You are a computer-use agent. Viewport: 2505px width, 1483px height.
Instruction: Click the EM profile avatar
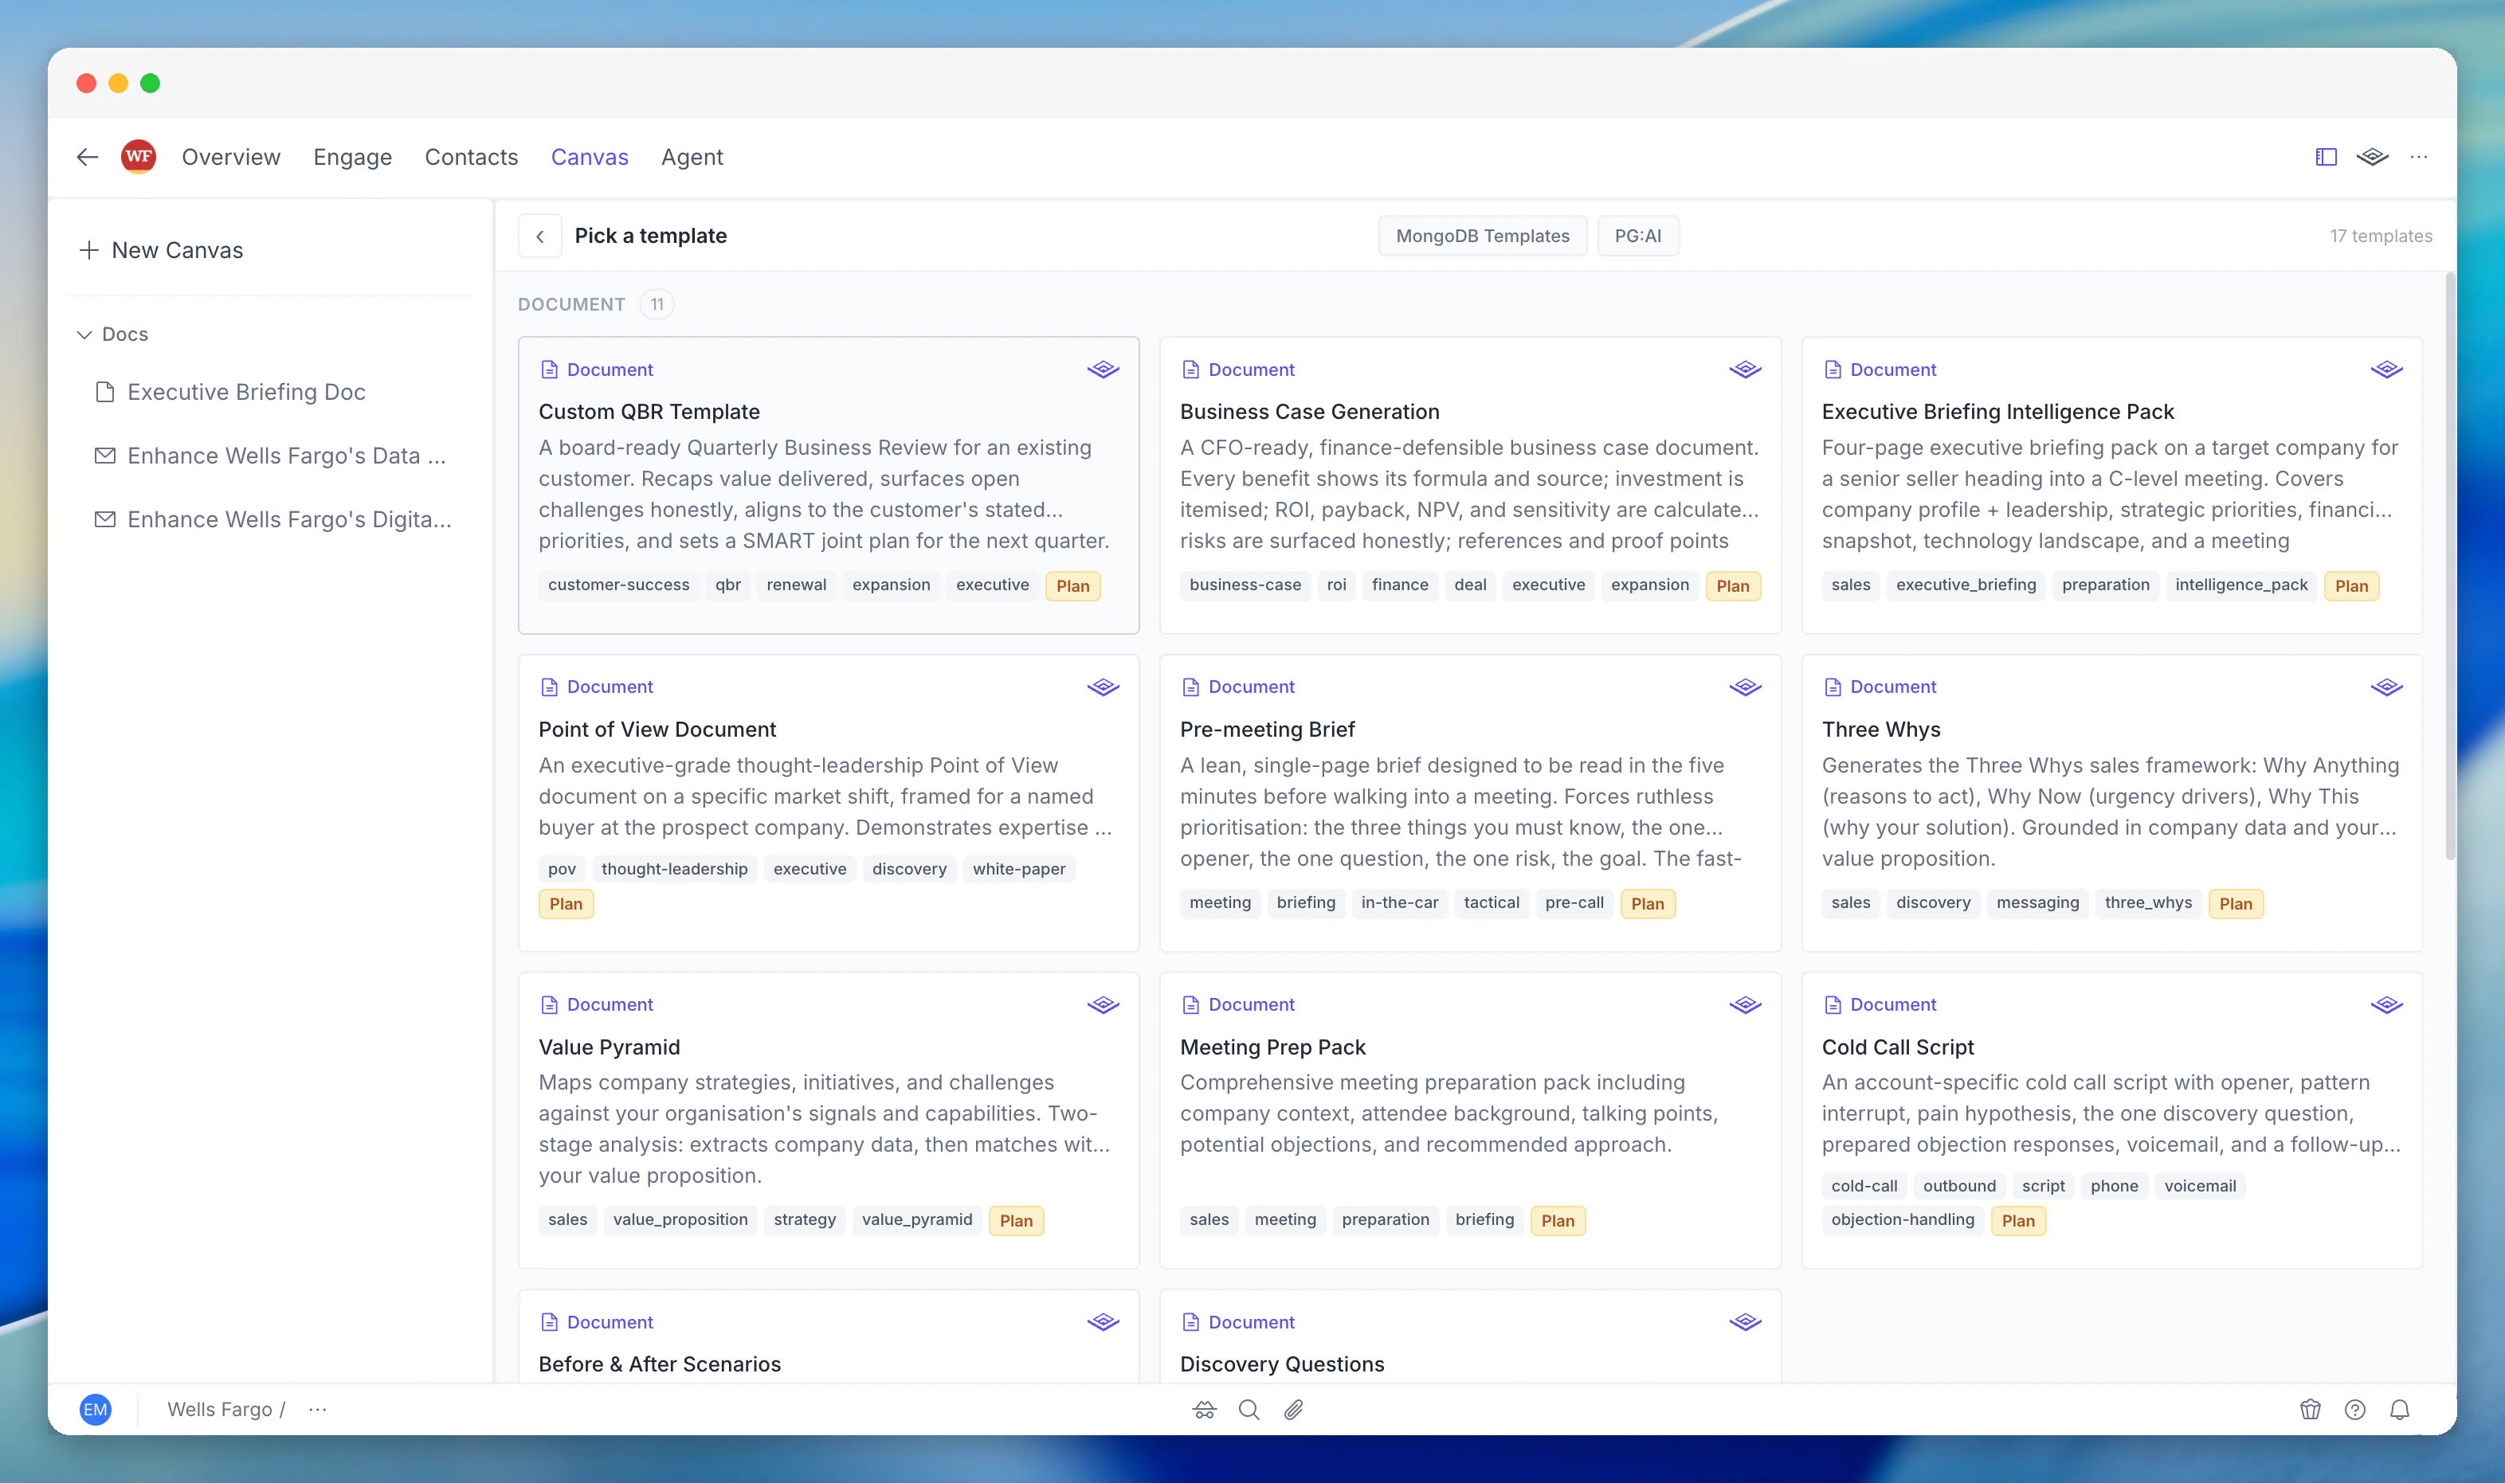pos(96,1409)
